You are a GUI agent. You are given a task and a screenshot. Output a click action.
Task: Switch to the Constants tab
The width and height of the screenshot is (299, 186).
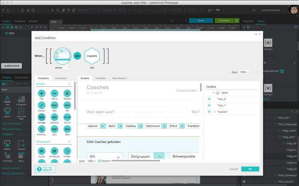click(x=61, y=78)
